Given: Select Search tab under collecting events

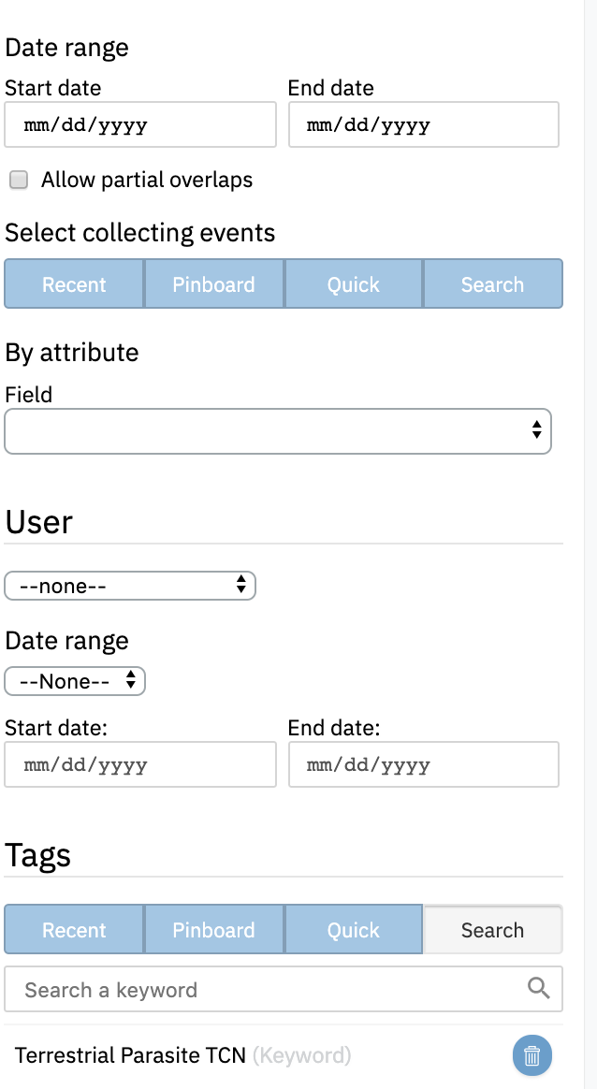Looking at the screenshot, I should point(493,284).
